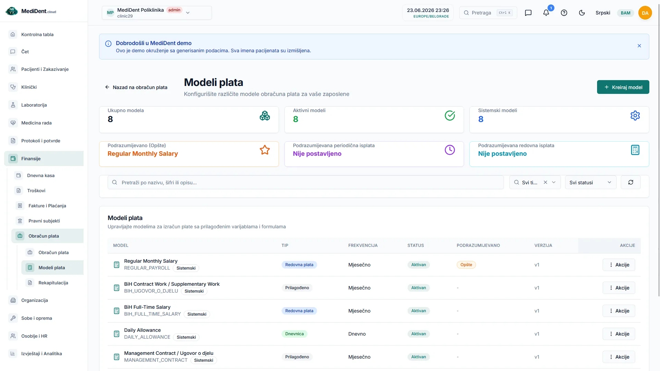Open Akcije menu for Daily Allowance row
The width and height of the screenshot is (660, 371).
coord(619,334)
